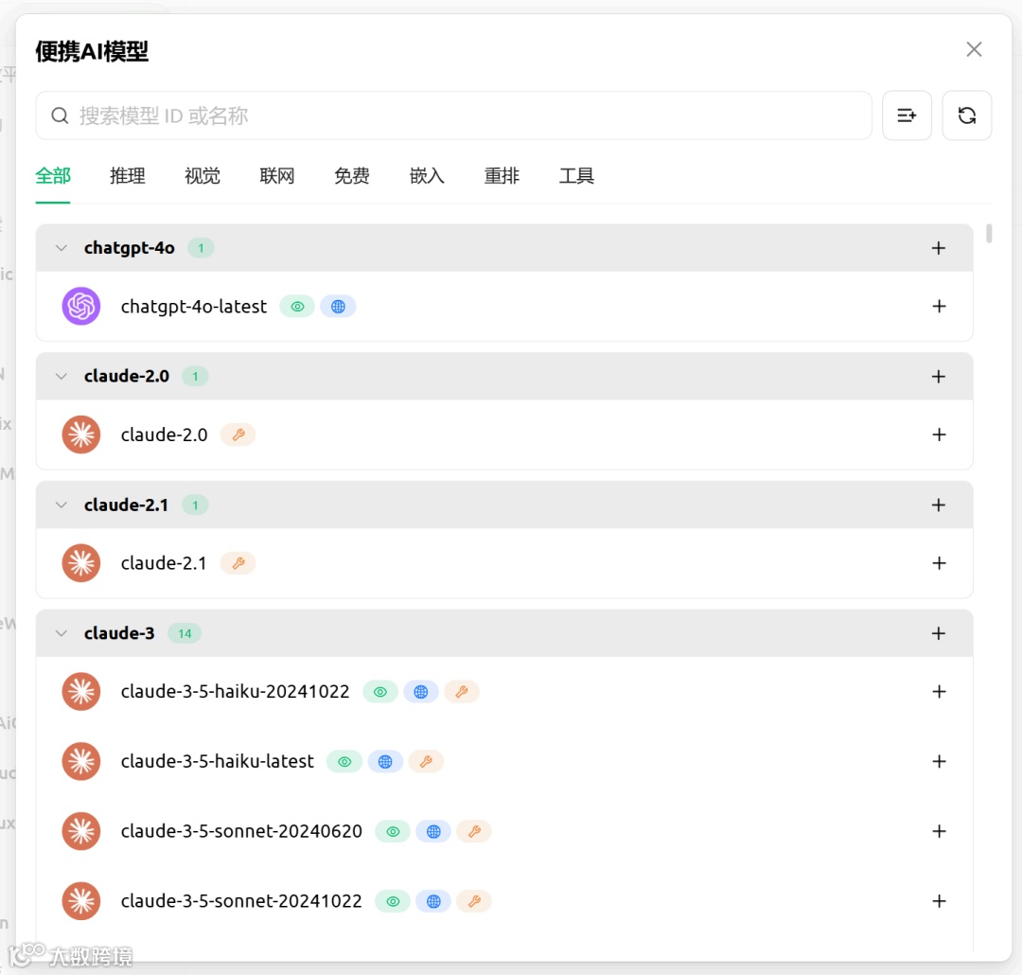Viewport: 1022px width, 975px height.
Task: Collapse the claude-3 group chevron
Action: pyautogui.click(x=62, y=633)
